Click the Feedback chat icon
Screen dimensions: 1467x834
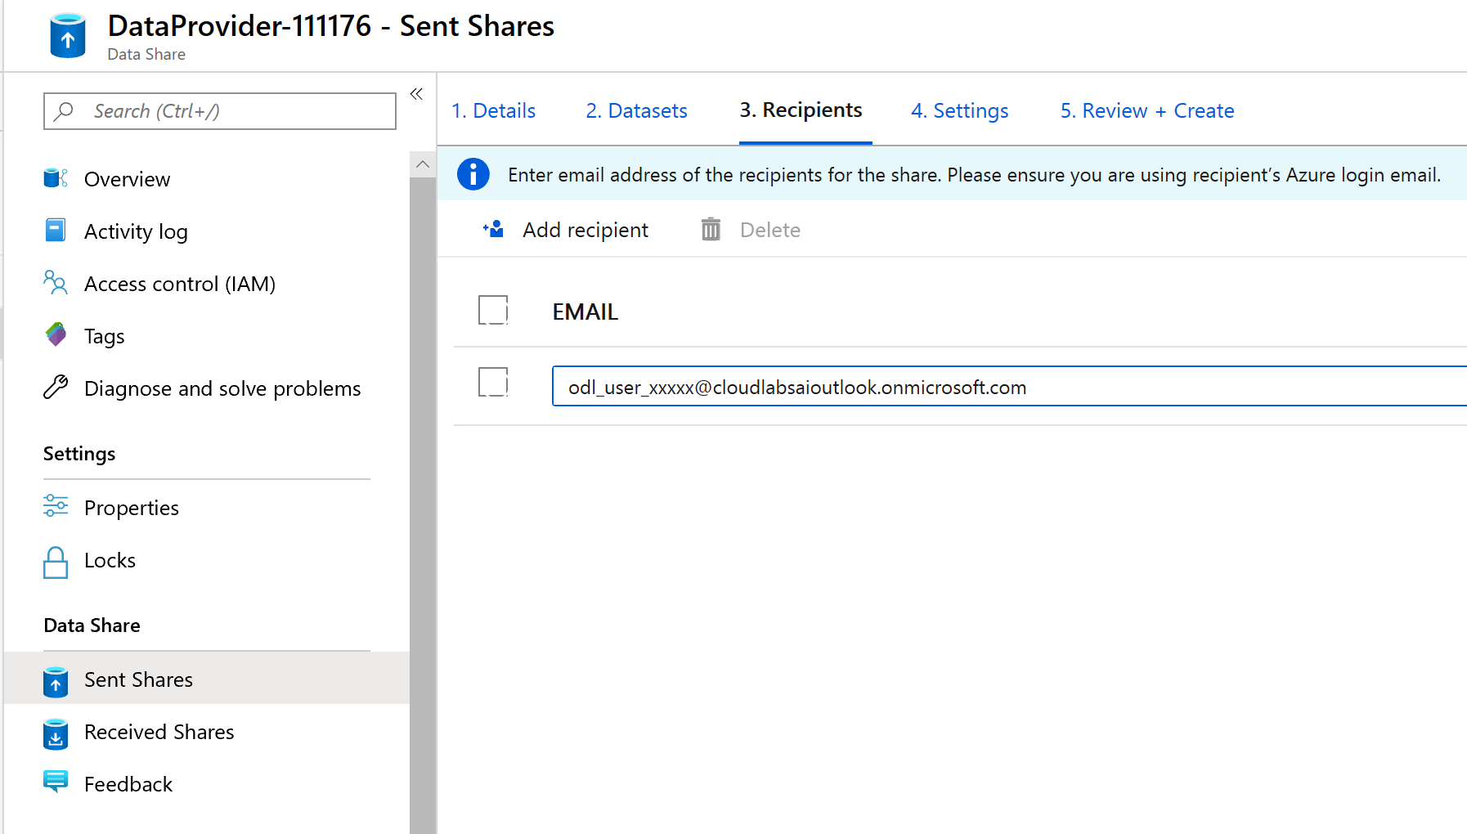coord(56,782)
